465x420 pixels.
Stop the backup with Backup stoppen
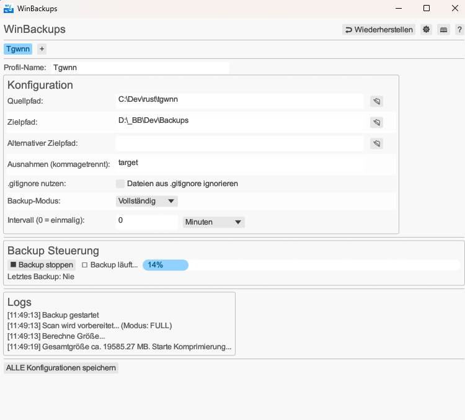click(x=42, y=265)
